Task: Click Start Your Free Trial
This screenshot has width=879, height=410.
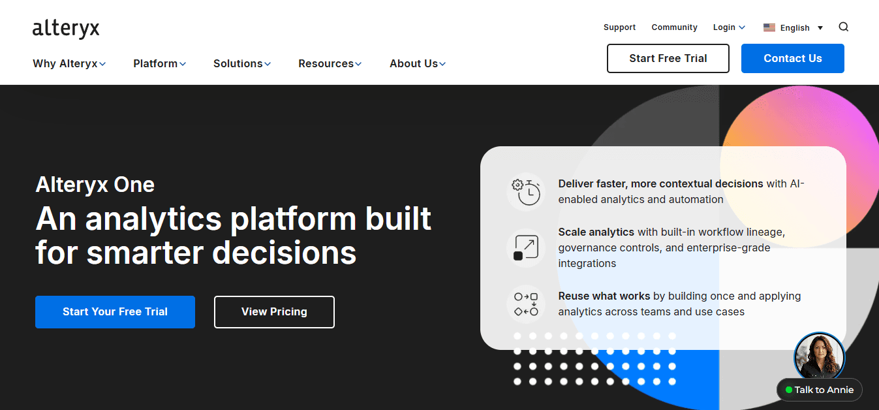Action: tap(115, 312)
